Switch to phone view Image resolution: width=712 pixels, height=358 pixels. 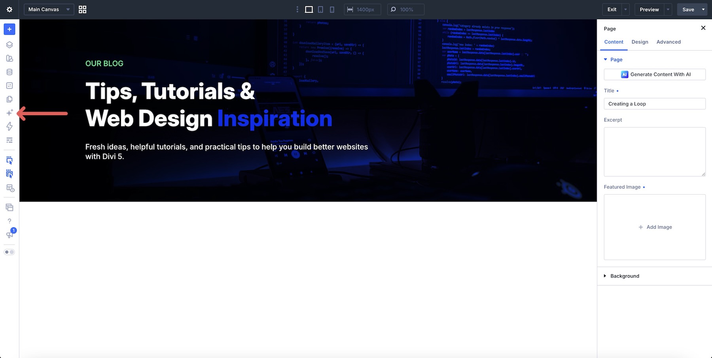pos(332,9)
